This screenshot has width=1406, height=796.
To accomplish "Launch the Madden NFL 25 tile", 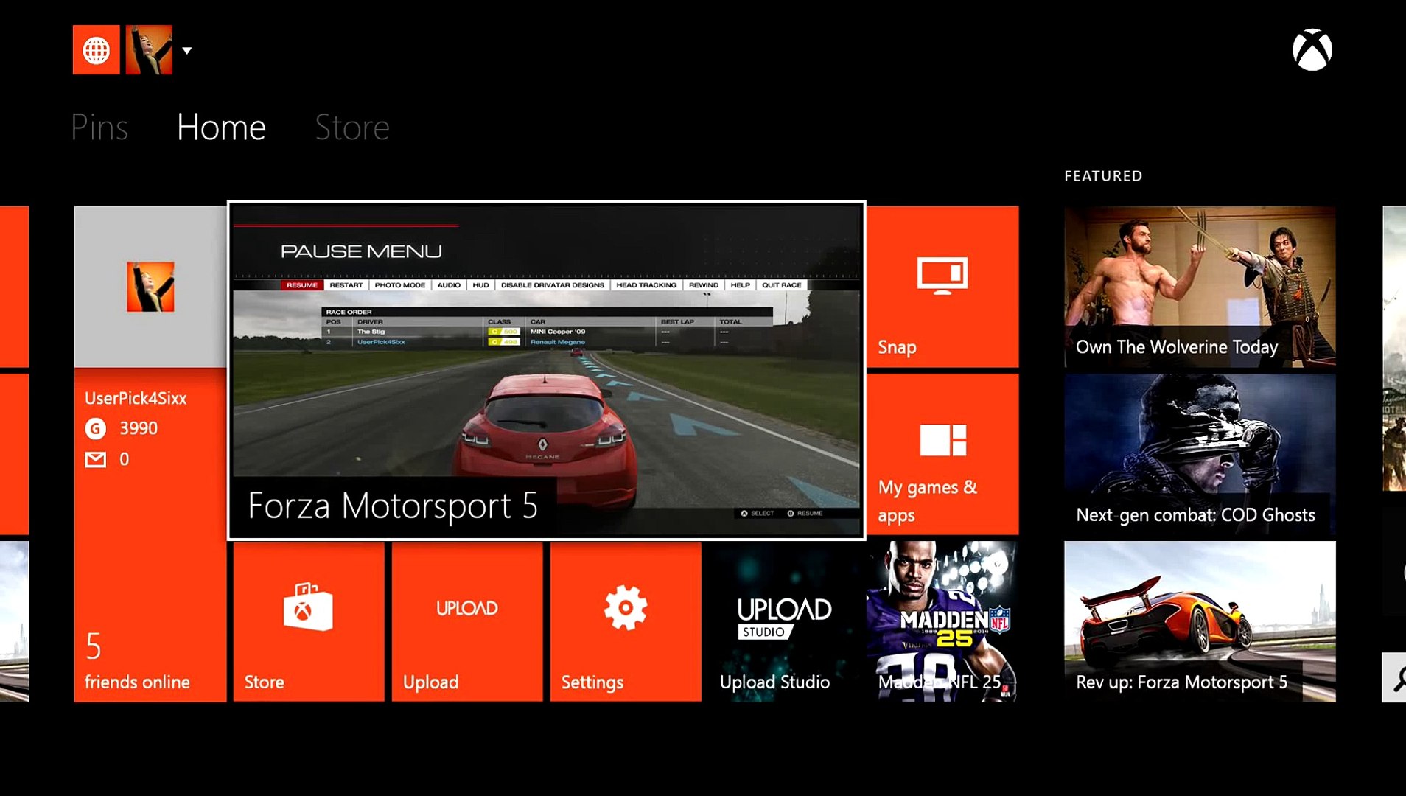I will 942,622.
